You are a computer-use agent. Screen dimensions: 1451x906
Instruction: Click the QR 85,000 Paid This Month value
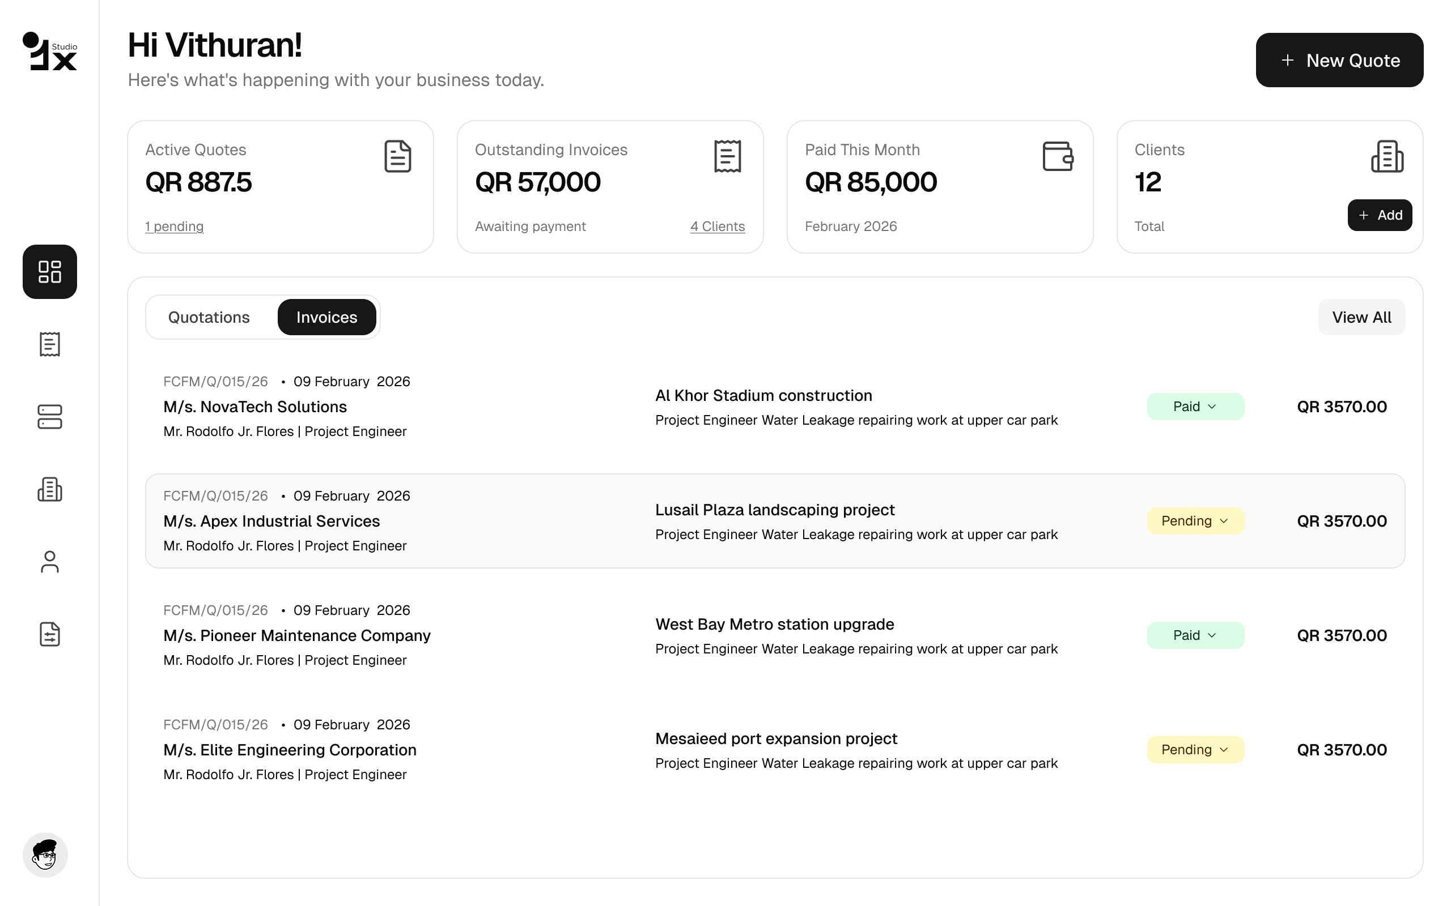pyautogui.click(x=871, y=182)
